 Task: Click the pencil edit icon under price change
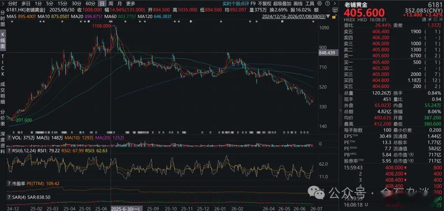click(429, 20)
